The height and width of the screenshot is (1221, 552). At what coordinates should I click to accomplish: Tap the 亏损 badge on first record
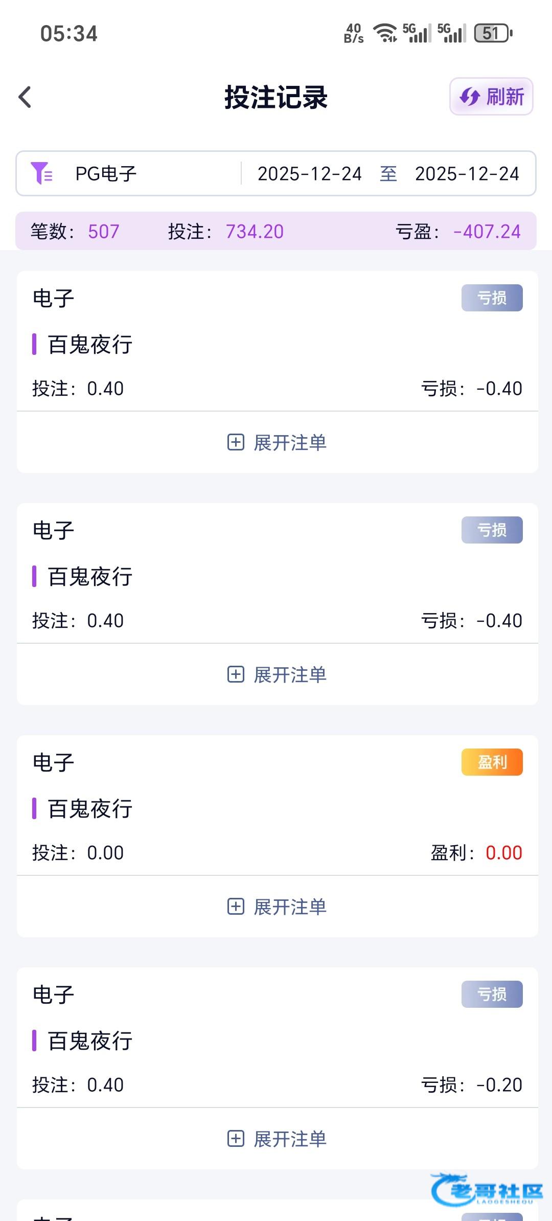(x=492, y=298)
